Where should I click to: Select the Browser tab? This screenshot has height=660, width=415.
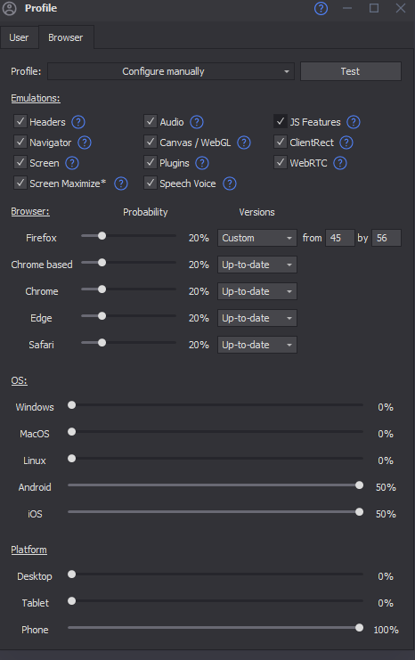point(66,37)
